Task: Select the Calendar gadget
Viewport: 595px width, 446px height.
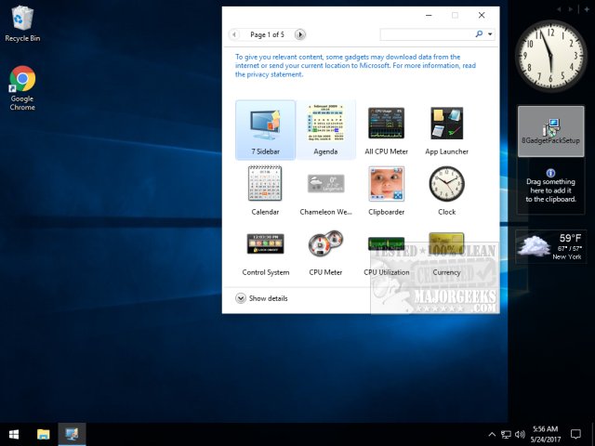Action: [265, 189]
